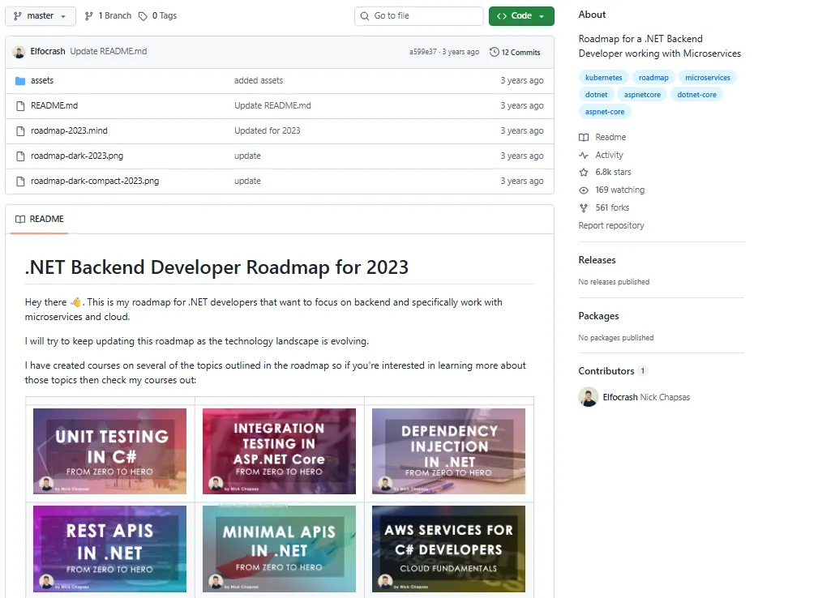Click the kubernetes topic tag

(604, 78)
